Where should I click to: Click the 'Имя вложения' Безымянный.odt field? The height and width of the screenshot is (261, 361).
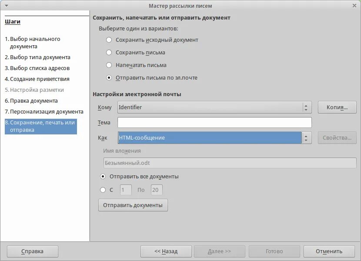coord(230,163)
